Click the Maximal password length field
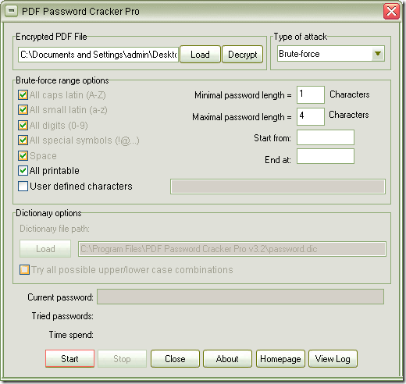This screenshot has width=406, height=384. coord(311,116)
